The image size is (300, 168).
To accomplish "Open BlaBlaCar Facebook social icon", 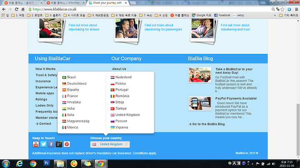I will 51,144.
